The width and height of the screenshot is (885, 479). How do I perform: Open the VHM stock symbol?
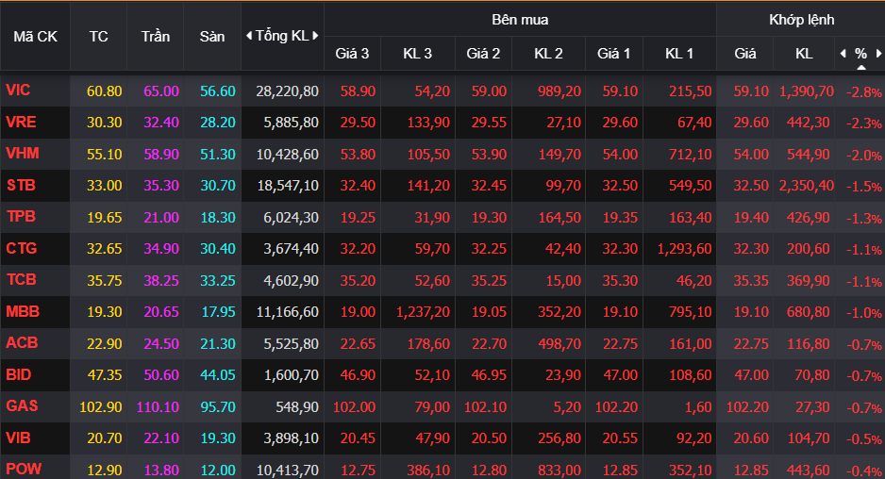(22, 153)
